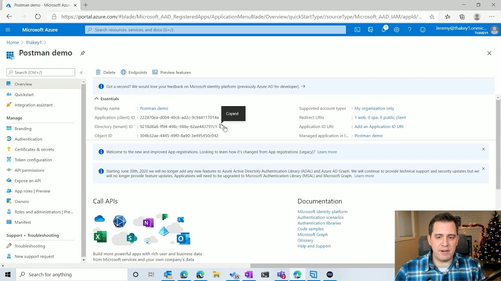Viewport: 501px width, 281px height.
Task: Collapse the left menu pane
Action: click(x=81, y=73)
